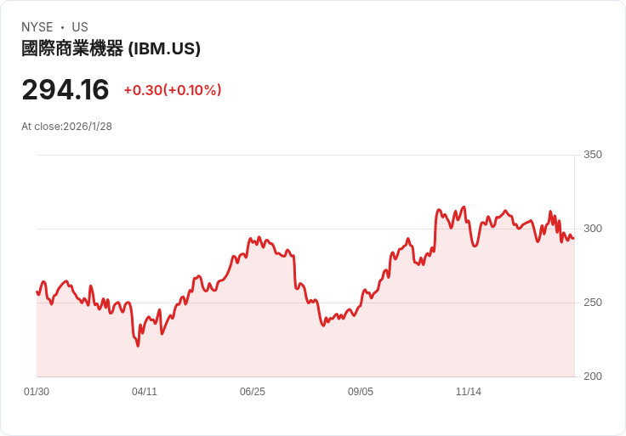Click the 250 y-axis label
This screenshot has width=626, height=436.
click(592, 303)
